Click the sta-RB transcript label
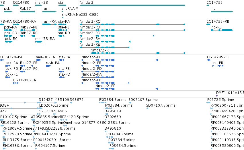 click(x=64, y=27)
